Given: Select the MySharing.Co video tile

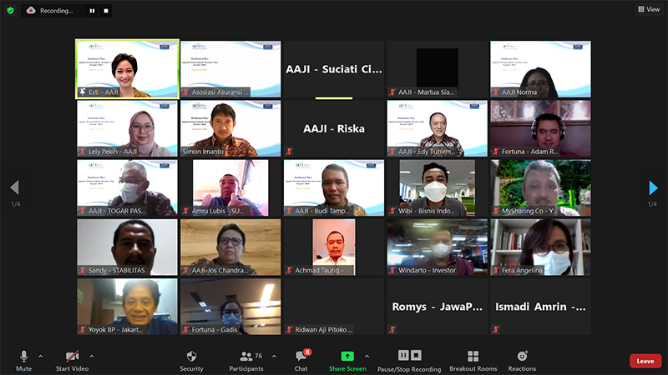Looking at the screenshot, I should [x=540, y=188].
